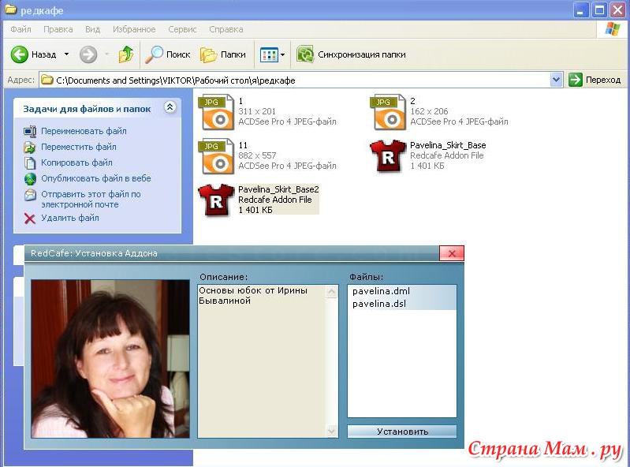Click the email envelope task icon

click(x=30, y=195)
